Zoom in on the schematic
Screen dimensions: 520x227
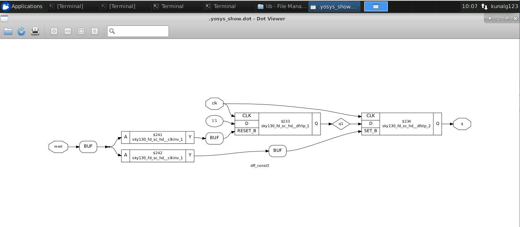pos(54,31)
